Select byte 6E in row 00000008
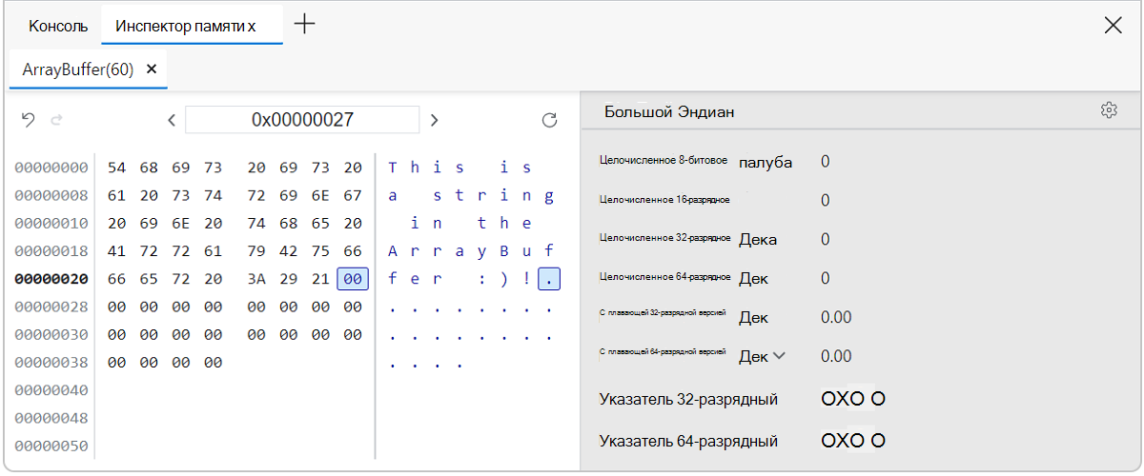1144x476 pixels. coord(321,196)
